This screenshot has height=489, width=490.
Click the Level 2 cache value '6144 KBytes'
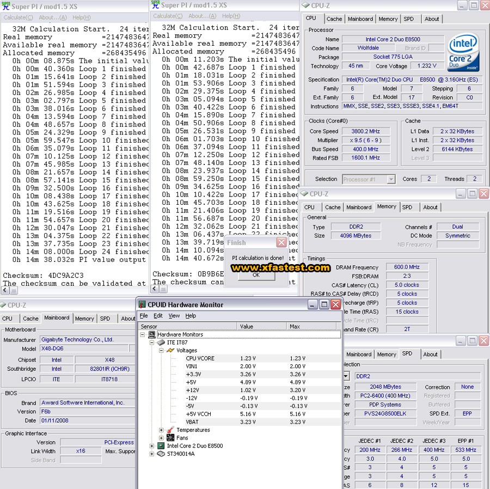point(457,149)
